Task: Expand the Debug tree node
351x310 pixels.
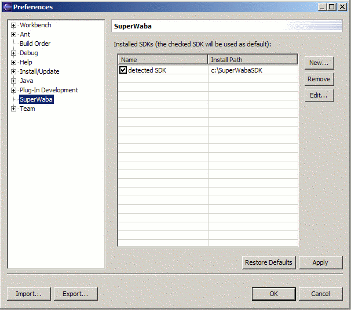Action: [x=14, y=53]
